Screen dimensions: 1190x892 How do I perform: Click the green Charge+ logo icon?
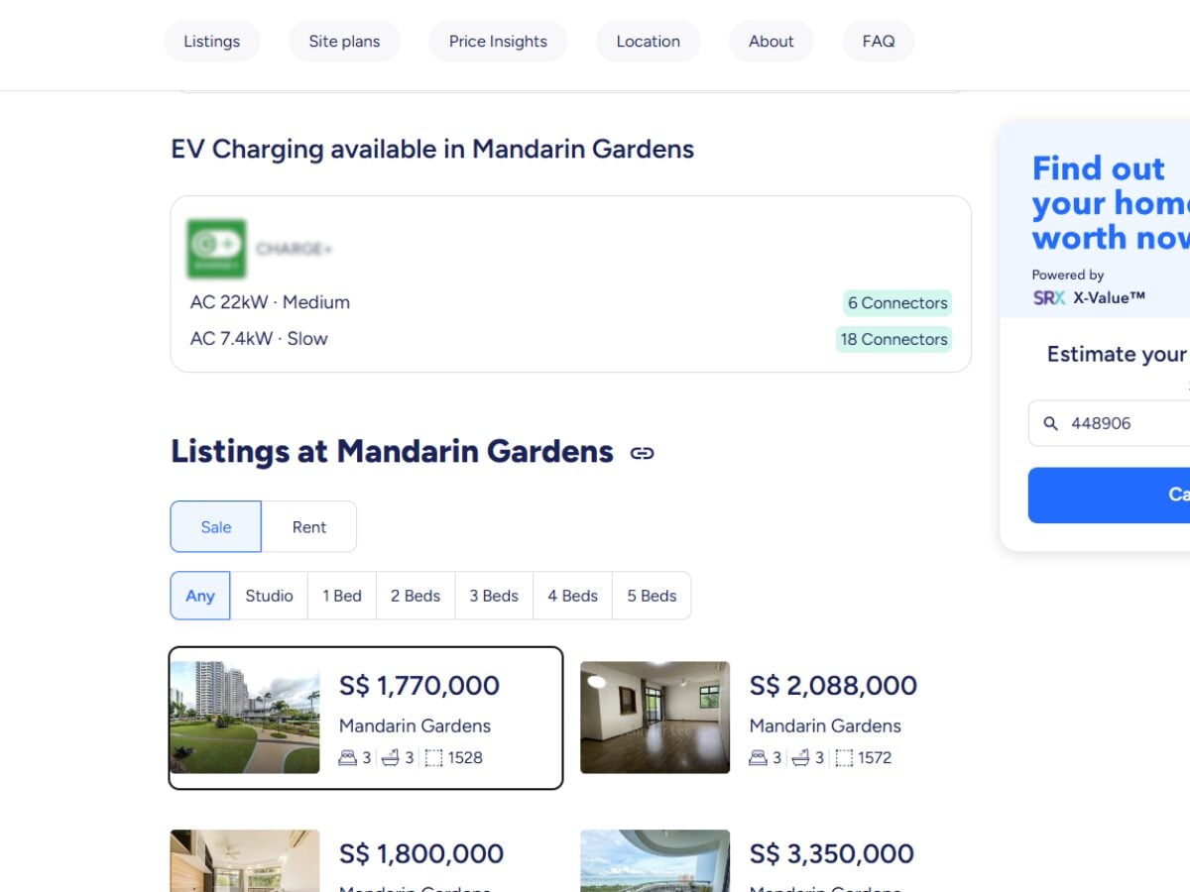point(216,249)
